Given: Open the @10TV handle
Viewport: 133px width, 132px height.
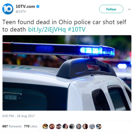Looking at the screenshot, I should pos(21,11).
